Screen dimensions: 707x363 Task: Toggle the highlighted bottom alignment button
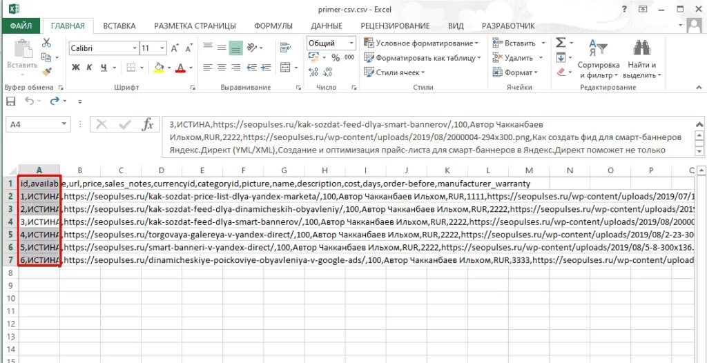[236, 48]
